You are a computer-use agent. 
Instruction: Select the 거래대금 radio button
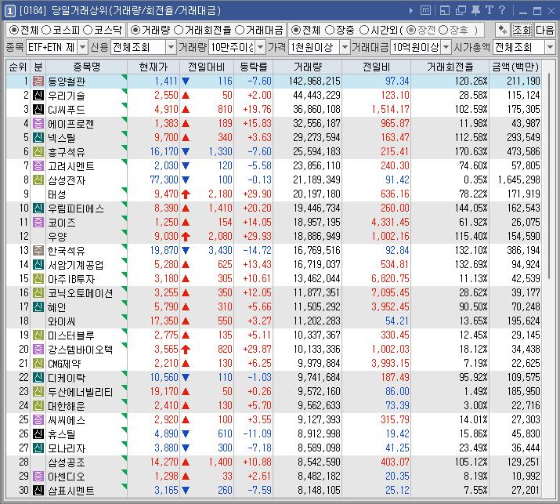coord(240,30)
